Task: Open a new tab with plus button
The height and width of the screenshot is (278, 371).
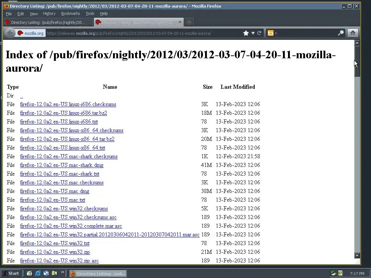Action: click(189, 22)
